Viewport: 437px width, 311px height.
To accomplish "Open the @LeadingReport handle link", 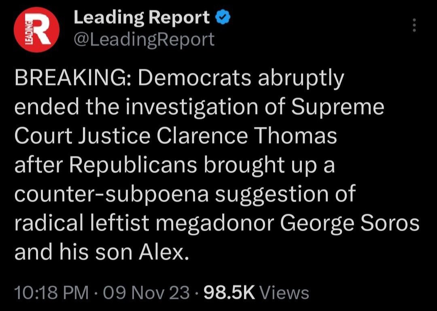I will 144,39.
